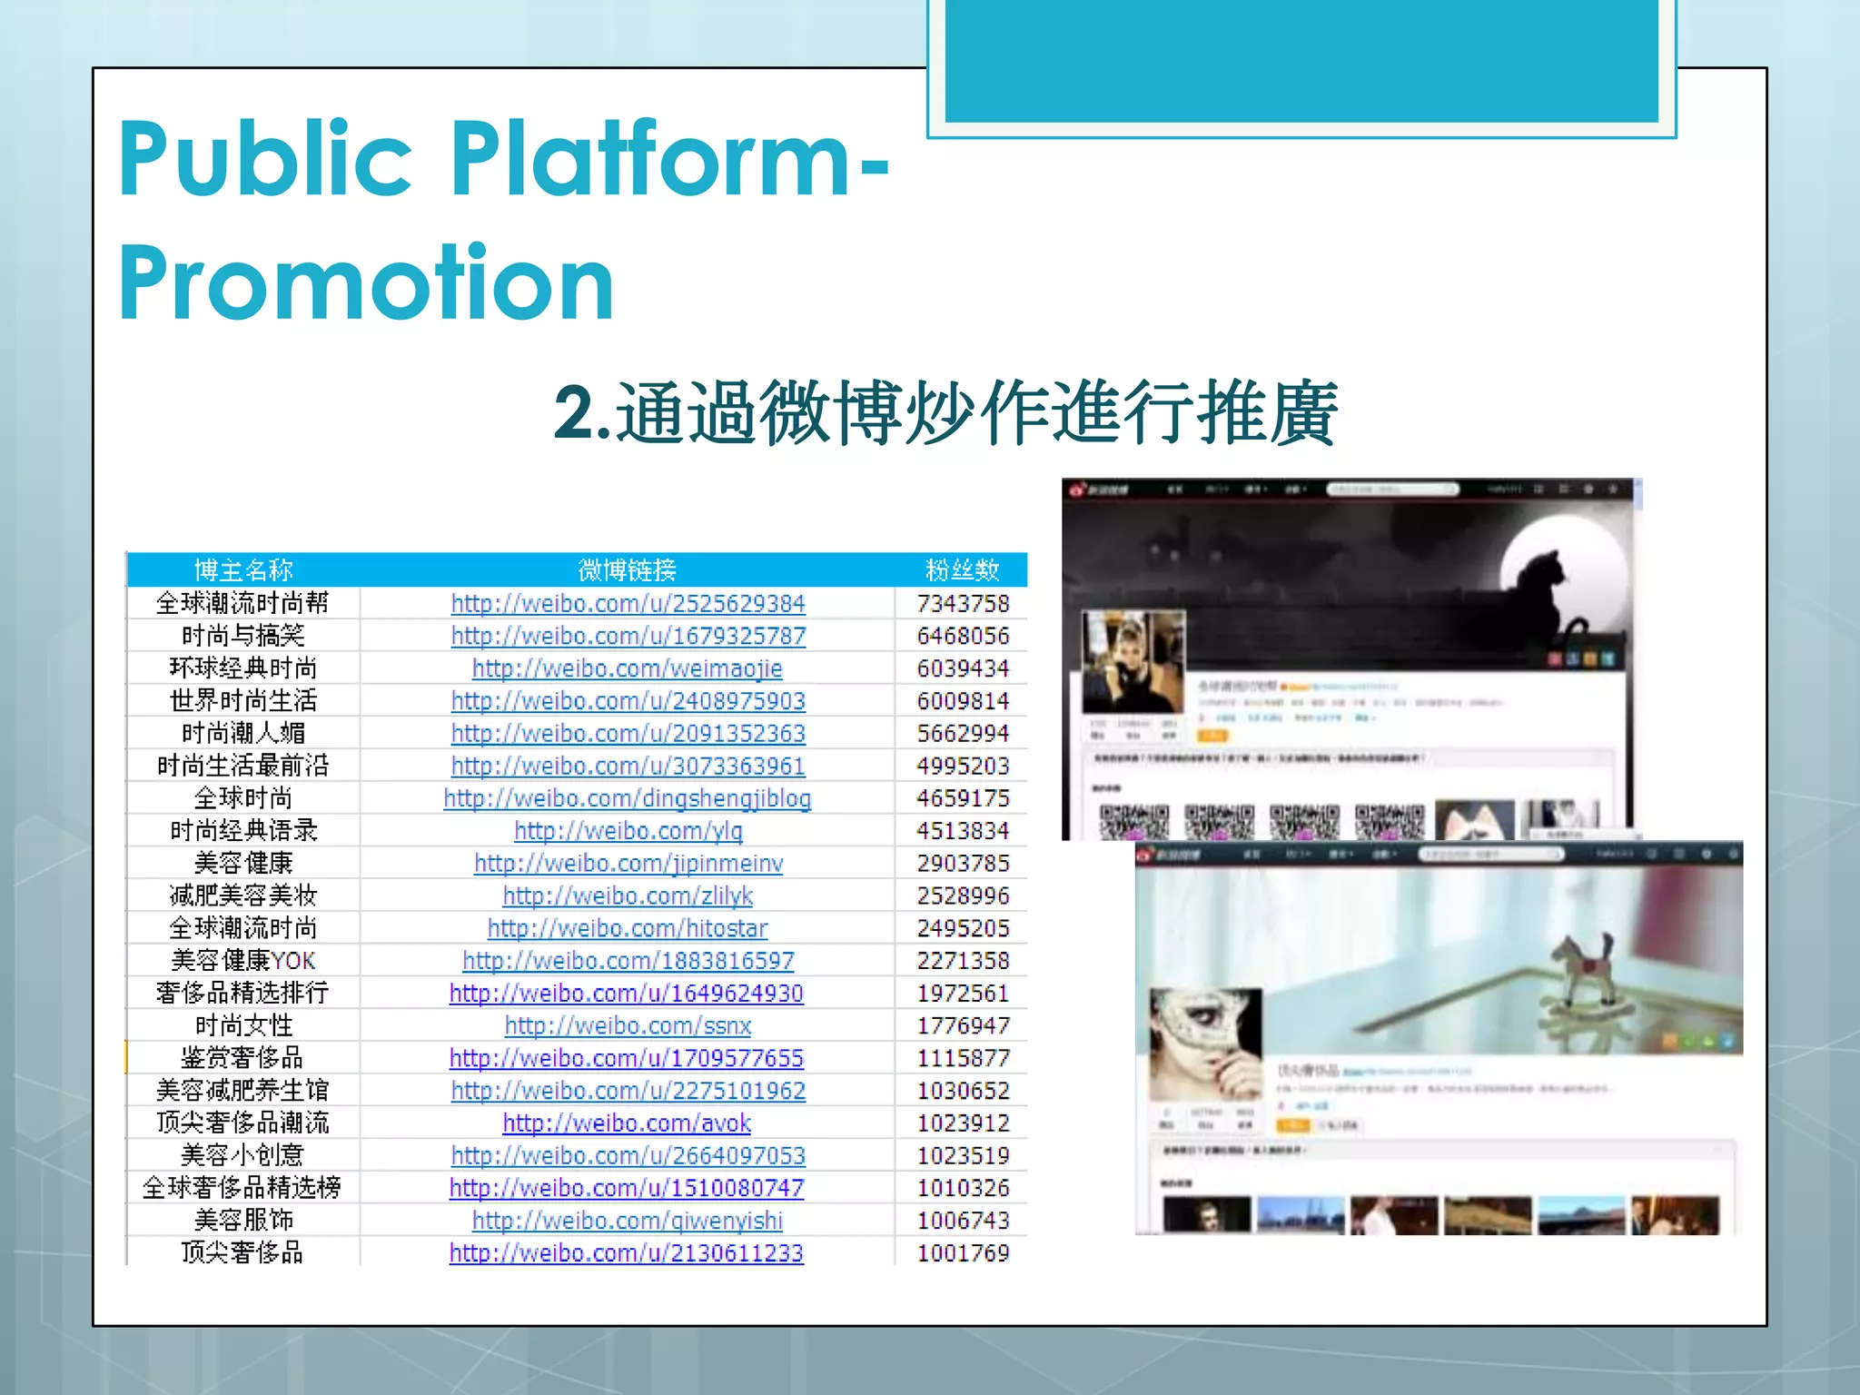Follow link weibo.com/u/2408975903
This screenshot has height=1395, width=1860.
(628, 701)
